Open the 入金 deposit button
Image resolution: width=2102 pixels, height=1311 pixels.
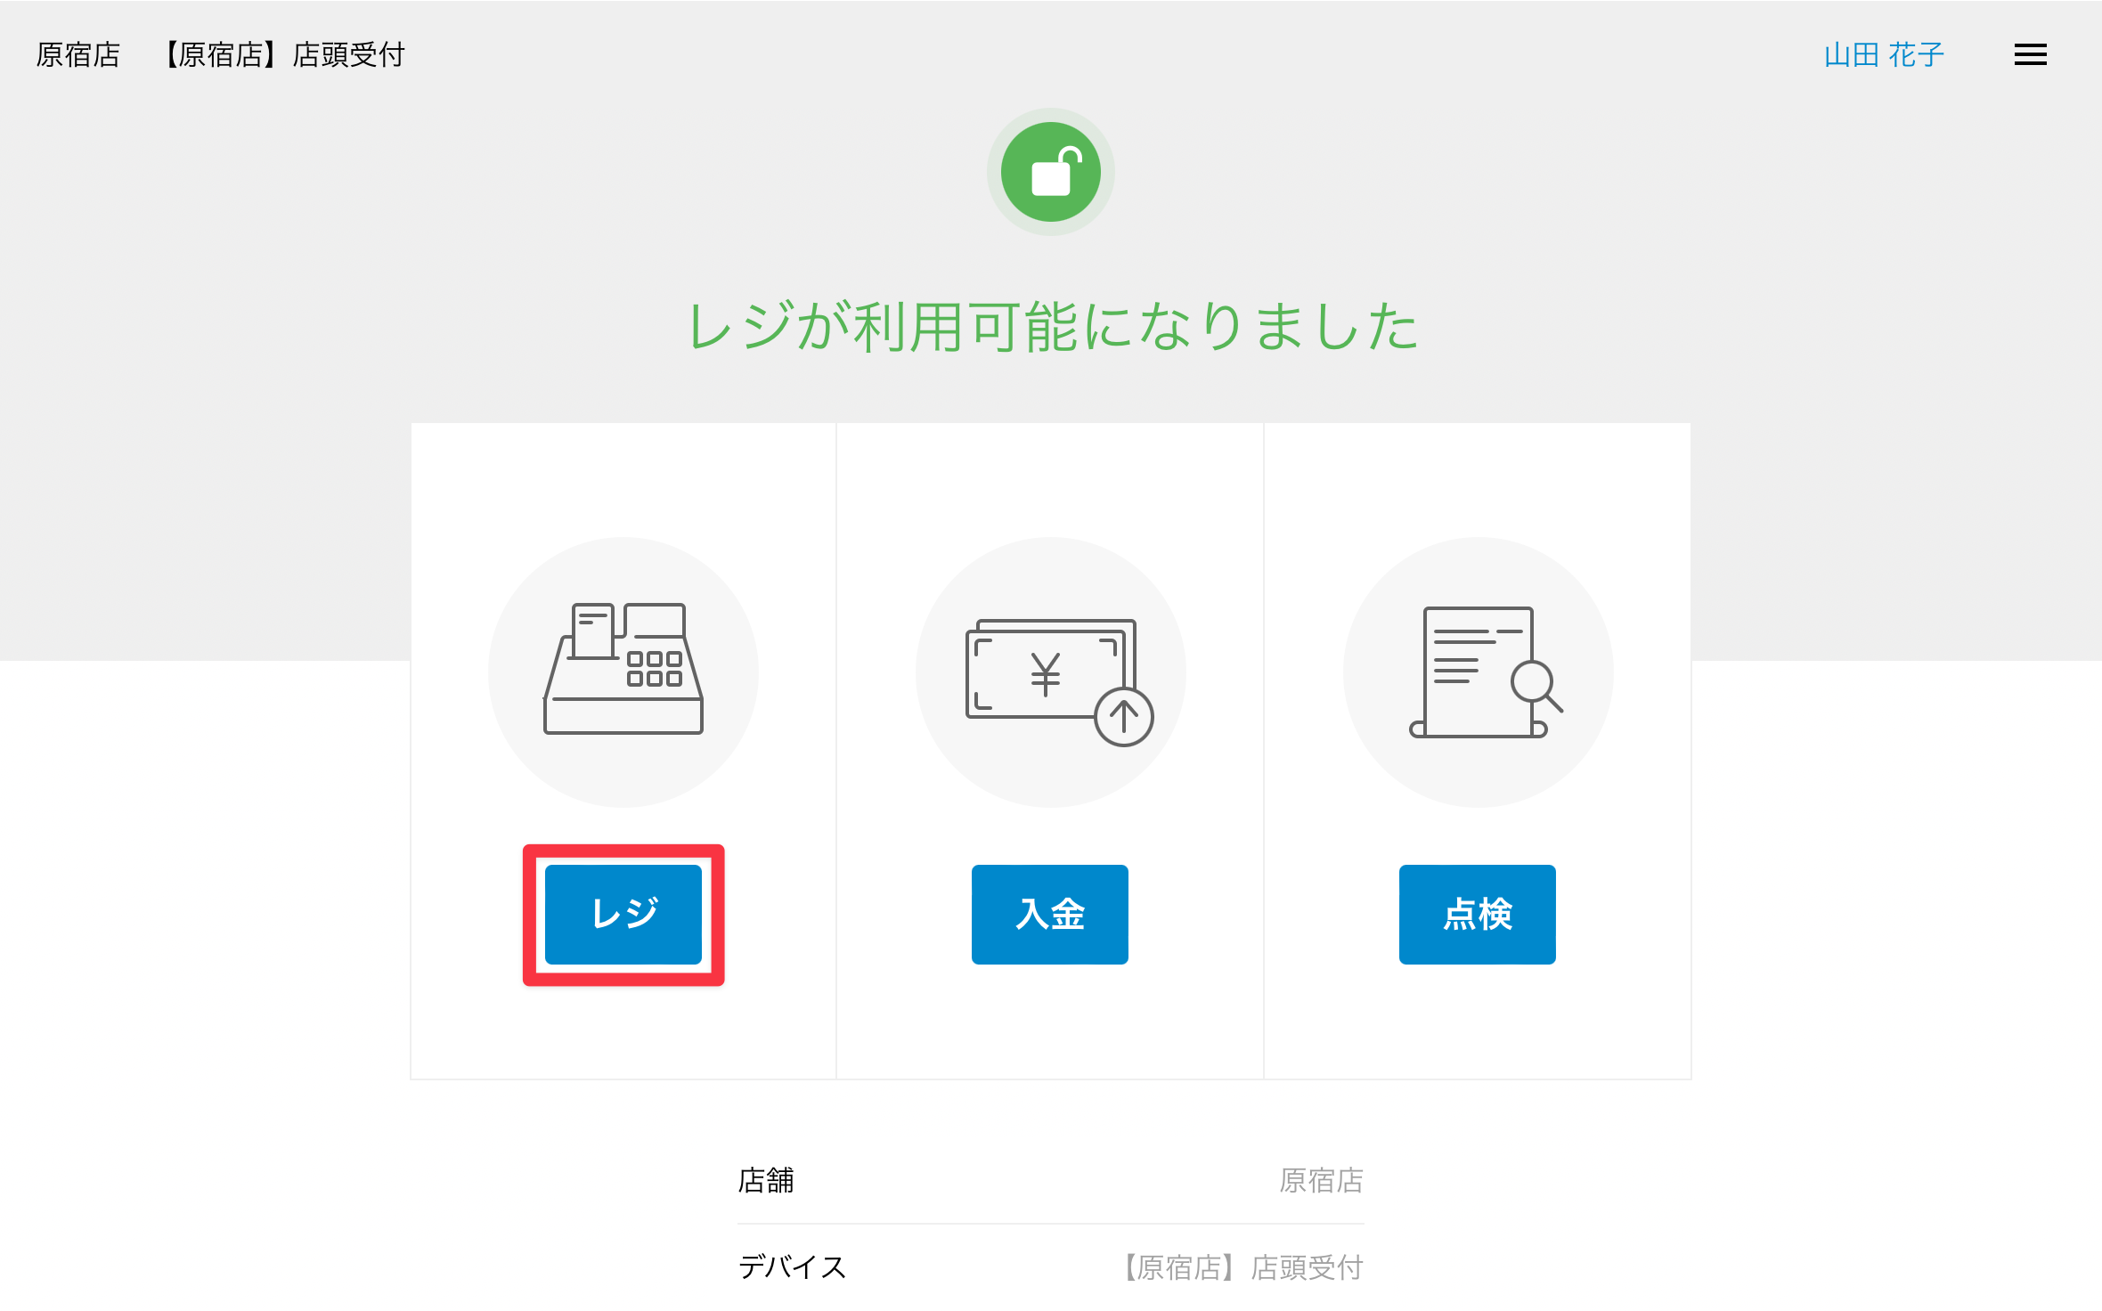point(1050,914)
